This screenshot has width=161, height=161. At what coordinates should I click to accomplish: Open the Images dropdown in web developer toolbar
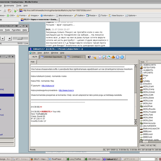point(33,16)
